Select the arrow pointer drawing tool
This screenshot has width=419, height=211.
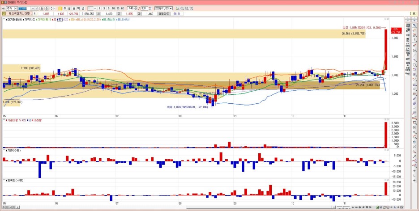click(x=414, y=25)
